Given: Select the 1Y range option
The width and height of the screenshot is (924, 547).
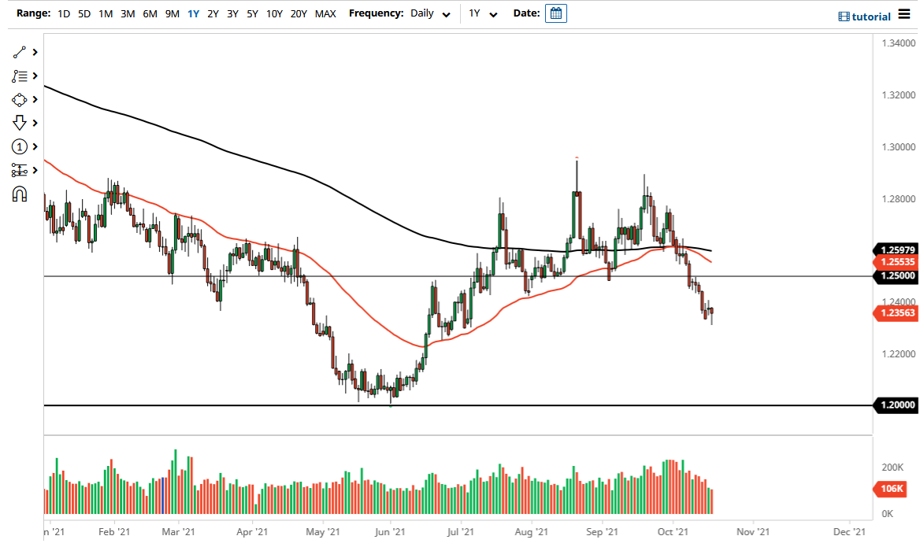Looking at the screenshot, I should pos(193,13).
